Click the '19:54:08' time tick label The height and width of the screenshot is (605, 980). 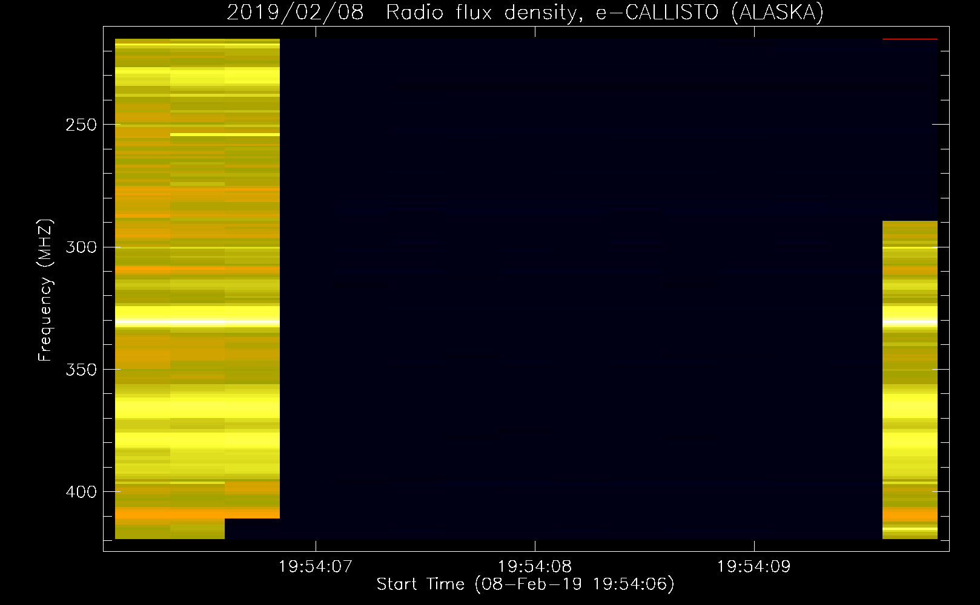pos(535,567)
